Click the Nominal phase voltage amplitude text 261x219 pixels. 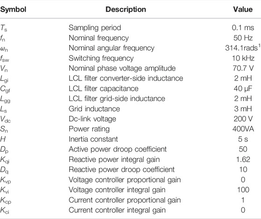[x=122, y=68]
